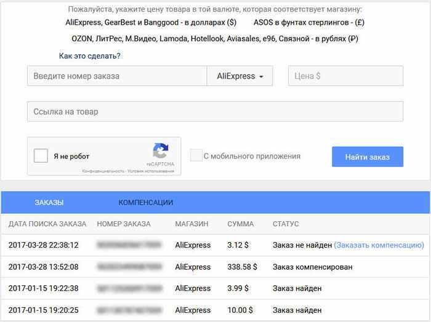
Task: Click 'Заказ найден' in the 3.99 $ row
Action: click(297, 288)
